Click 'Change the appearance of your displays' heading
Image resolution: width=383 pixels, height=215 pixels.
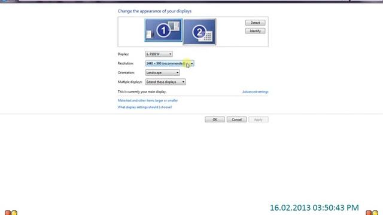click(154, 11)
